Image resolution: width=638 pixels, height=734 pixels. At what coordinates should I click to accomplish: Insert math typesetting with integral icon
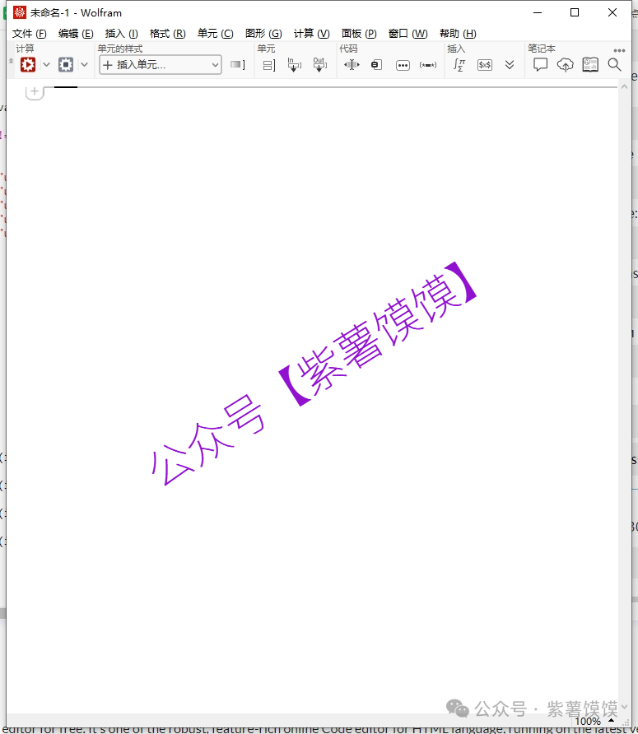coord(459,64)
